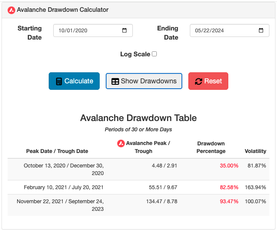
Task: Click the Calculate button
Action: point(74,81)
